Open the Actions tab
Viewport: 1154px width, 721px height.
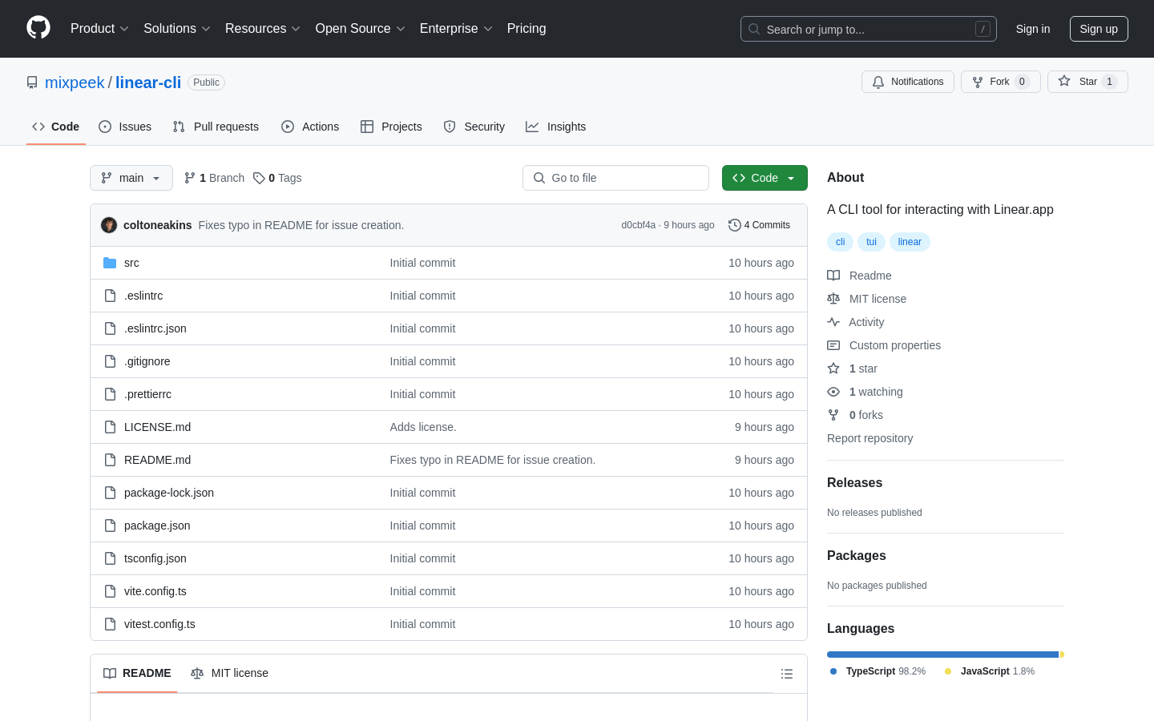(x=310, y=127)
